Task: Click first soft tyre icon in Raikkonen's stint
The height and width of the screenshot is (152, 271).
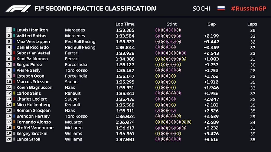Action: pos(158,59)
